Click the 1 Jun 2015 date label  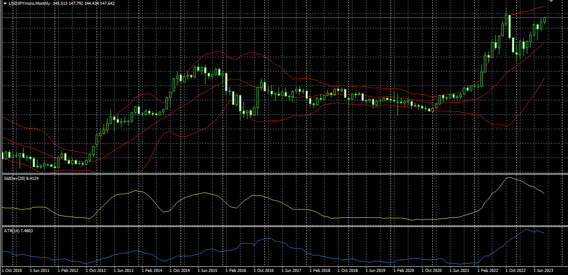tap(208, 271)
